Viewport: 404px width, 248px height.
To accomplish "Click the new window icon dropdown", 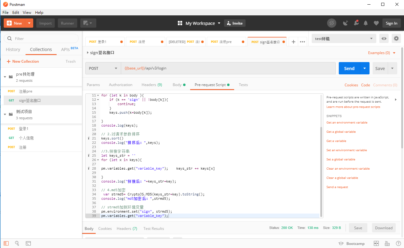I will (88, 23).
